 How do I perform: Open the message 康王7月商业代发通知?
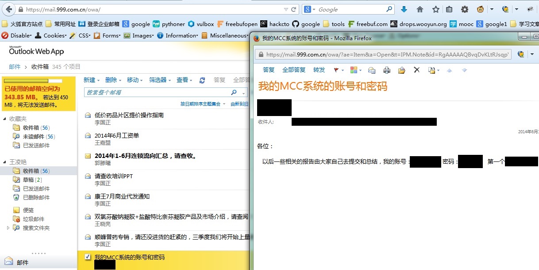coord(122,196)
